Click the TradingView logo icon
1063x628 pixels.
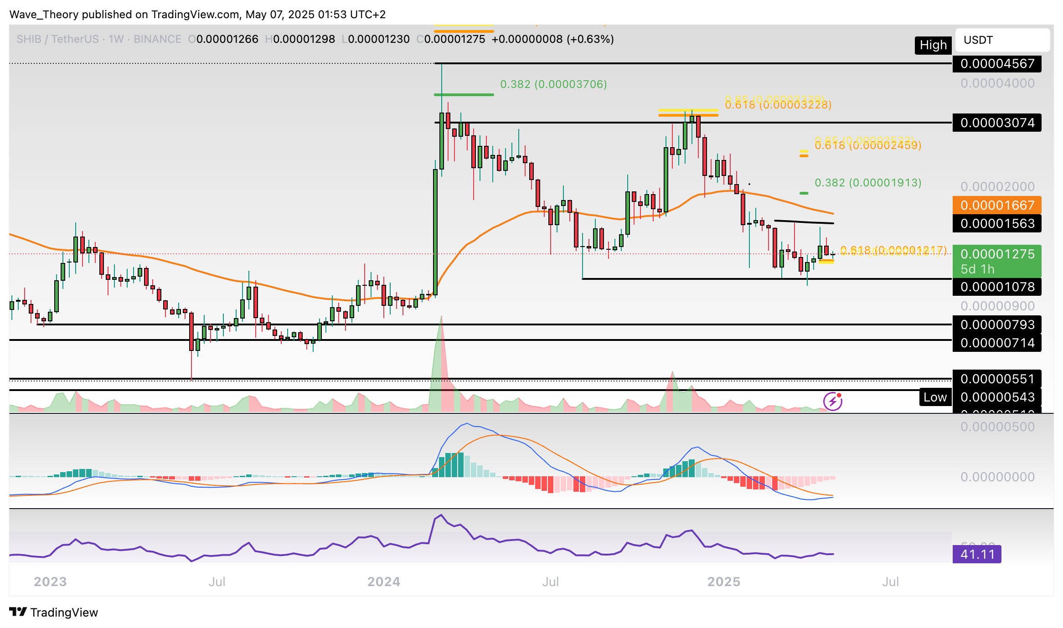(18, 612)
